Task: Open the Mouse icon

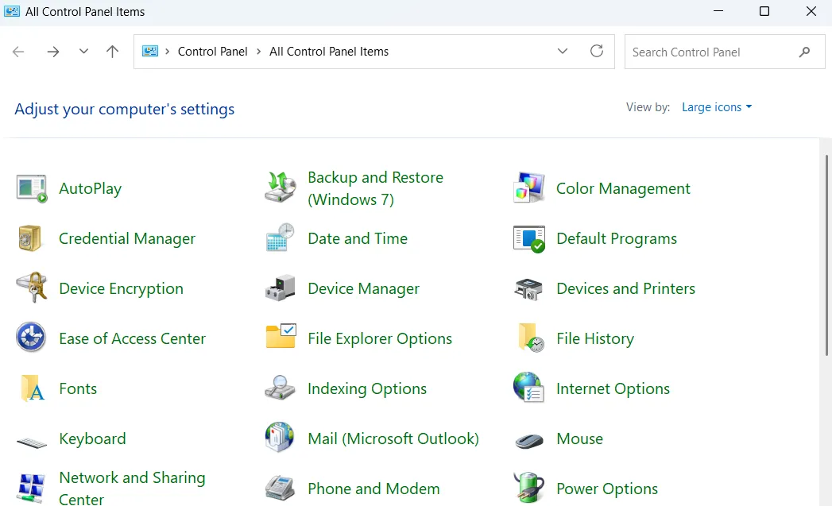Action: tap(528, 438)
